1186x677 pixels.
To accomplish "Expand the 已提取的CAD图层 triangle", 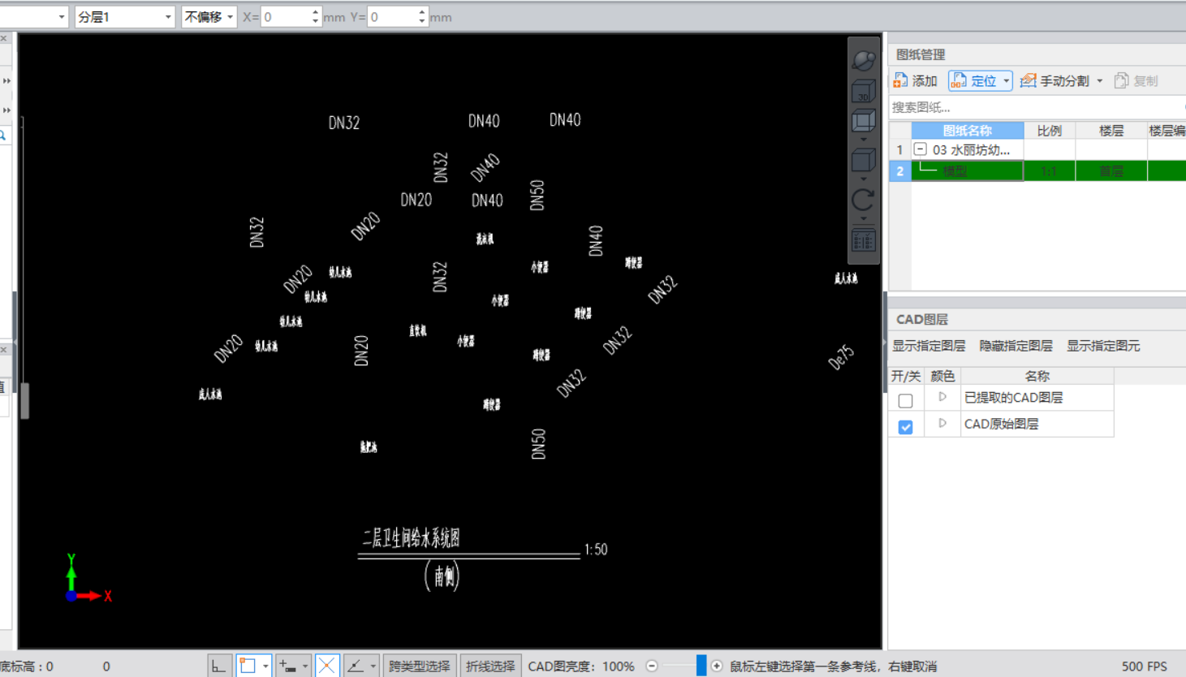I will coord(942,397).
